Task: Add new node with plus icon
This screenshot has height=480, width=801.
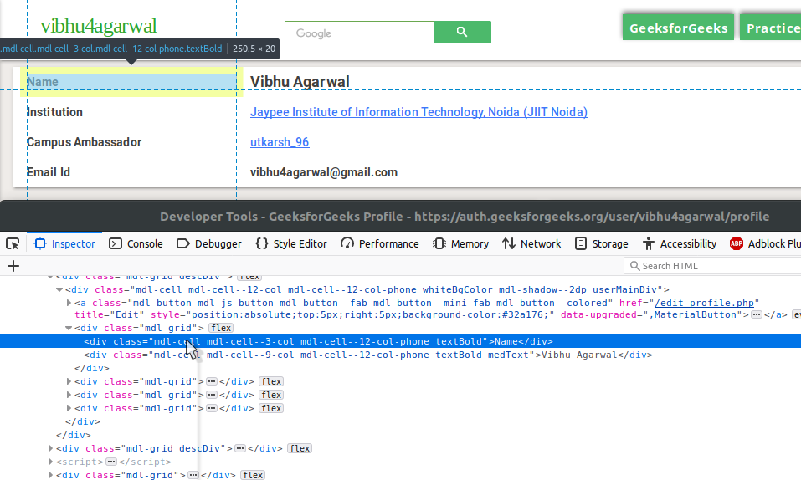Action: [13, 266]
